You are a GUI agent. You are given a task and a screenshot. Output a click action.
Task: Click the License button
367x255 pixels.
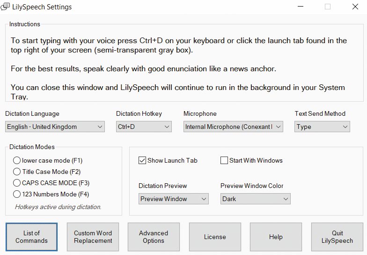(x=215, y=237)
